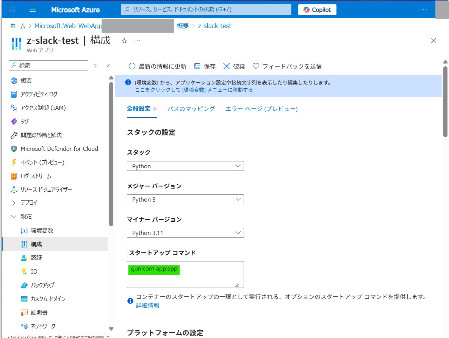
Task: Click sidebar scroll up arrow
Action: 111,78
